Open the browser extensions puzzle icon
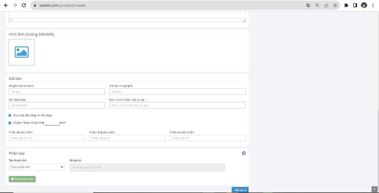The image size is (379, 193). coord(346,5)
